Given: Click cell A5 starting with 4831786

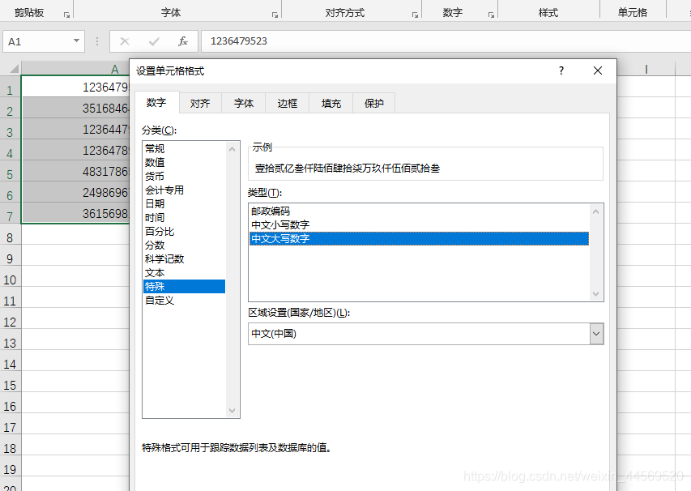Looking at the screenshot, I should point(75,171).
